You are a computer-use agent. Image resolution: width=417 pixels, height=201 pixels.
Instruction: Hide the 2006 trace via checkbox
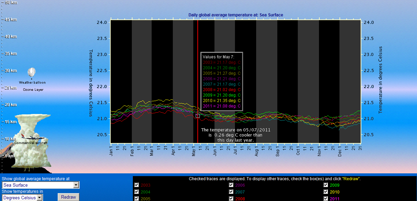[231, 185]
